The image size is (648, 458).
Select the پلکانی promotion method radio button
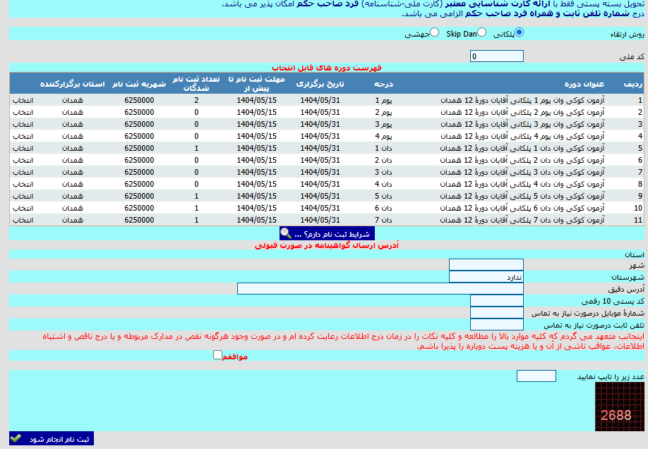[x=519, y=32]
